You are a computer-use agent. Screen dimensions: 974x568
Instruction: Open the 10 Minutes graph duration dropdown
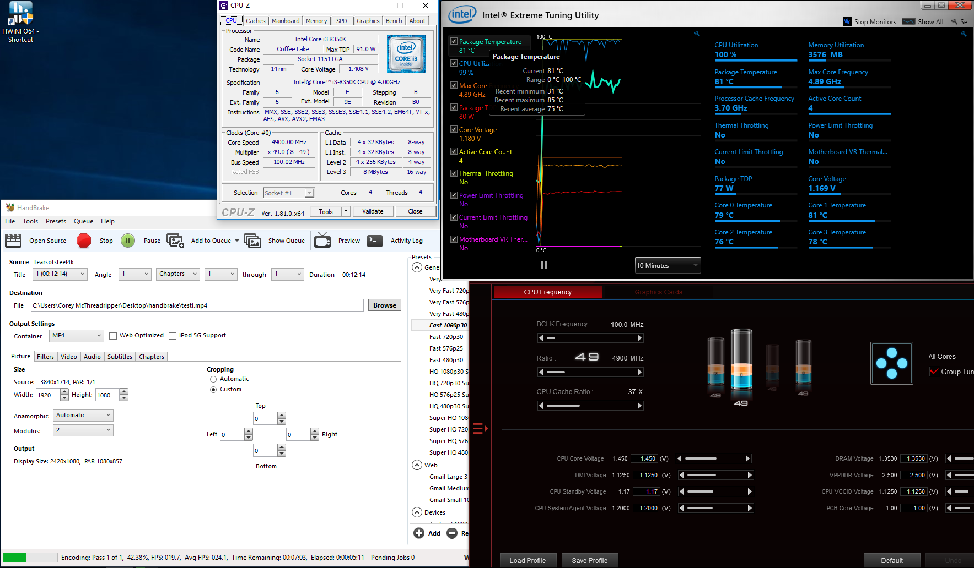coord(668,265)
